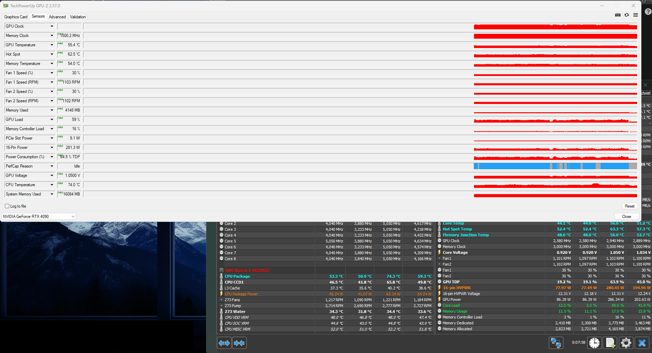Click fan icon beside Z73 Fans
The height and width of the screenshot is (353, 652).
(221, 300)
